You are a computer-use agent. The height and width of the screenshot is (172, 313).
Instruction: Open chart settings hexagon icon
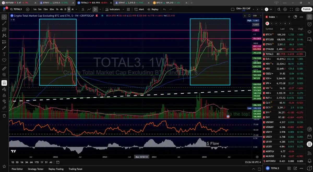[285, 9]
